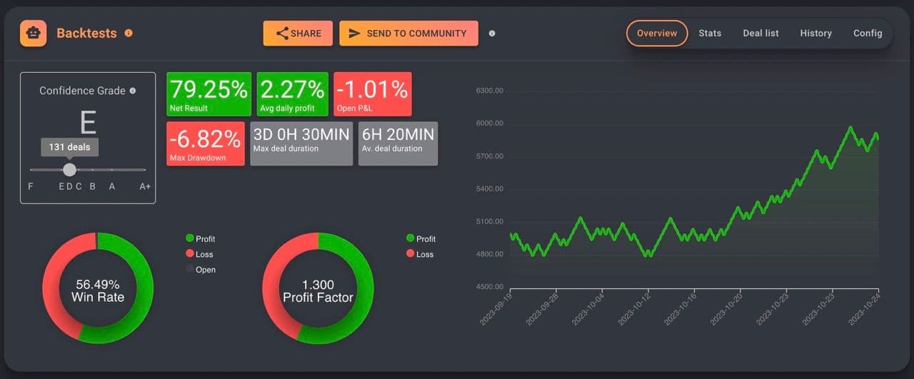Click the 3D 0H 30MIN Max deal duration card

301,143
